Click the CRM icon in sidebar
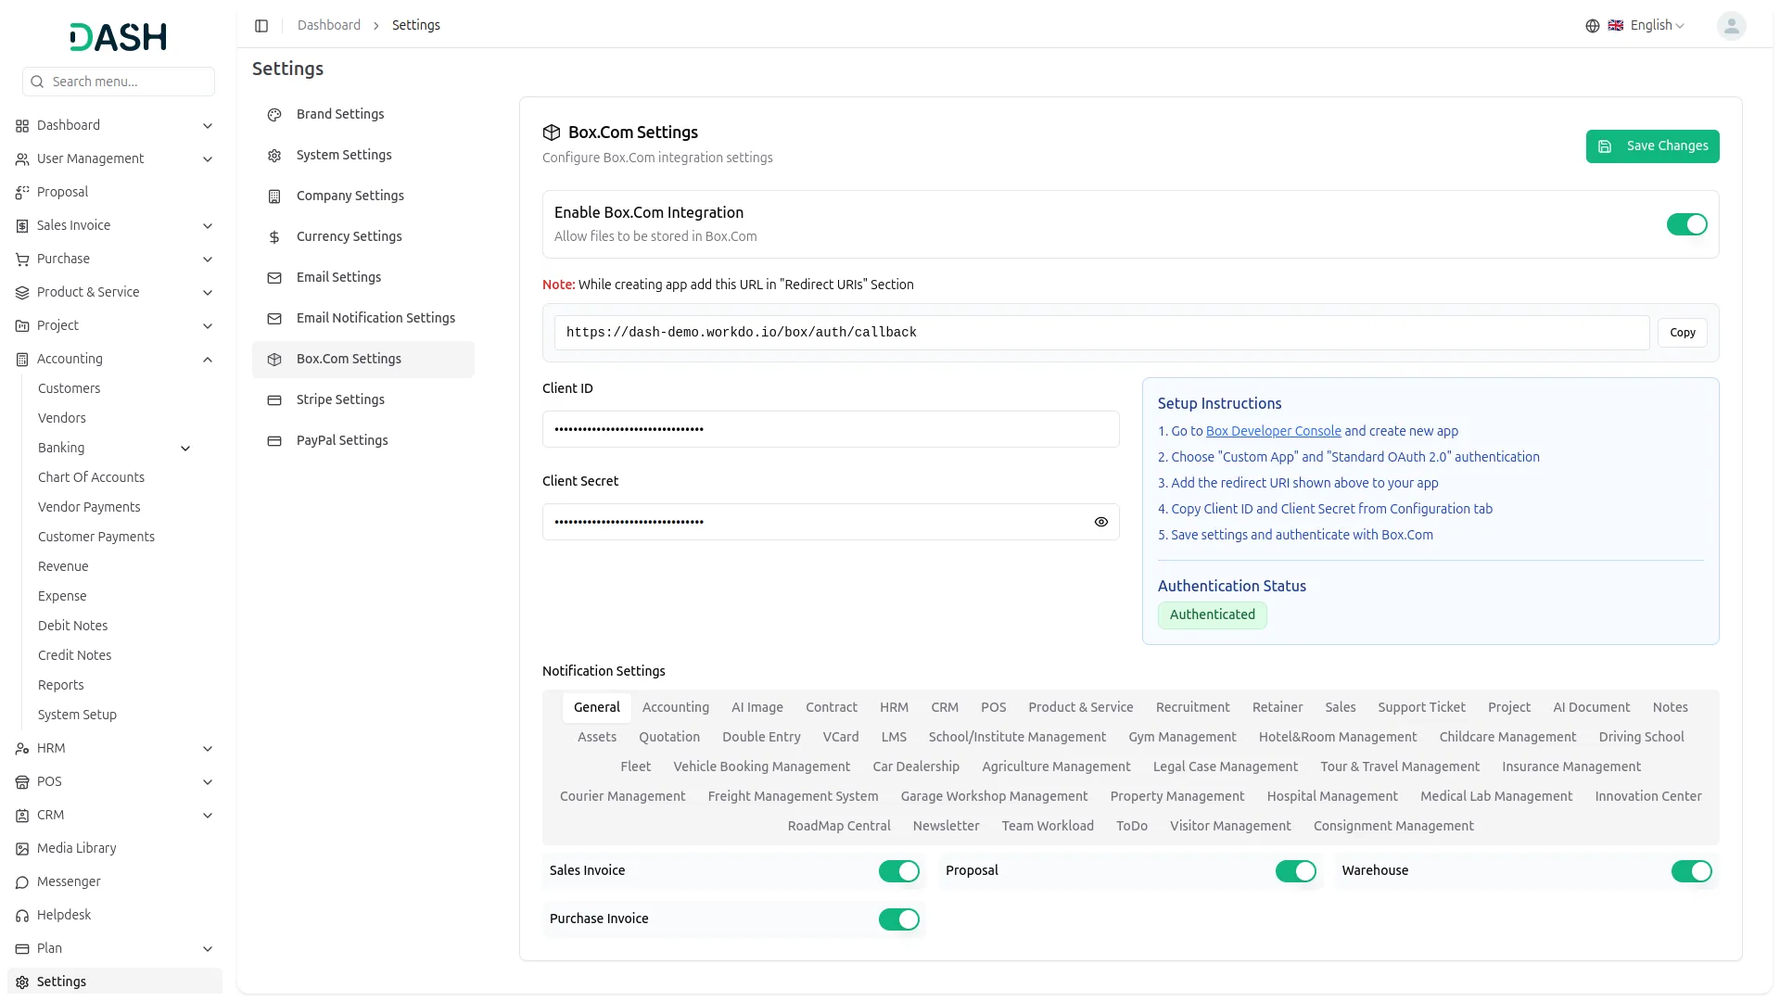Screen dimensions: 1780x1001 (x=22, y=816)
